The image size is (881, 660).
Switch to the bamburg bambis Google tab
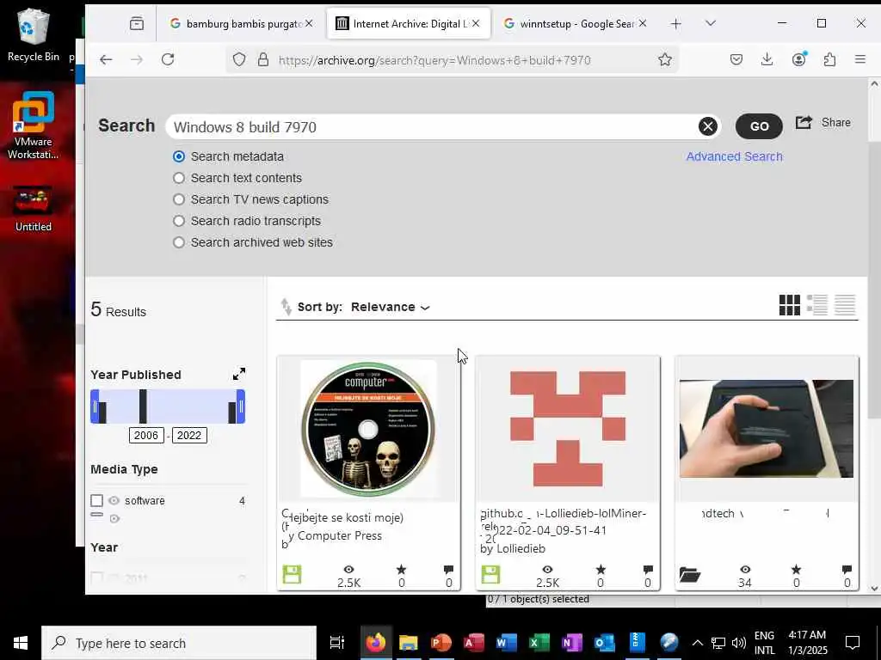242,23
